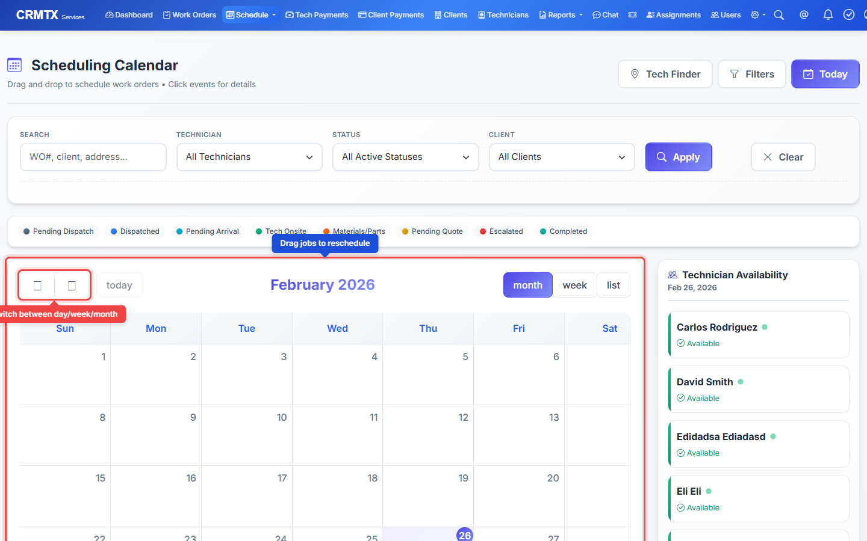Toggle the Pending Dispatch legend filter
The width and height of the screenshot is (867, 541).
58,231
